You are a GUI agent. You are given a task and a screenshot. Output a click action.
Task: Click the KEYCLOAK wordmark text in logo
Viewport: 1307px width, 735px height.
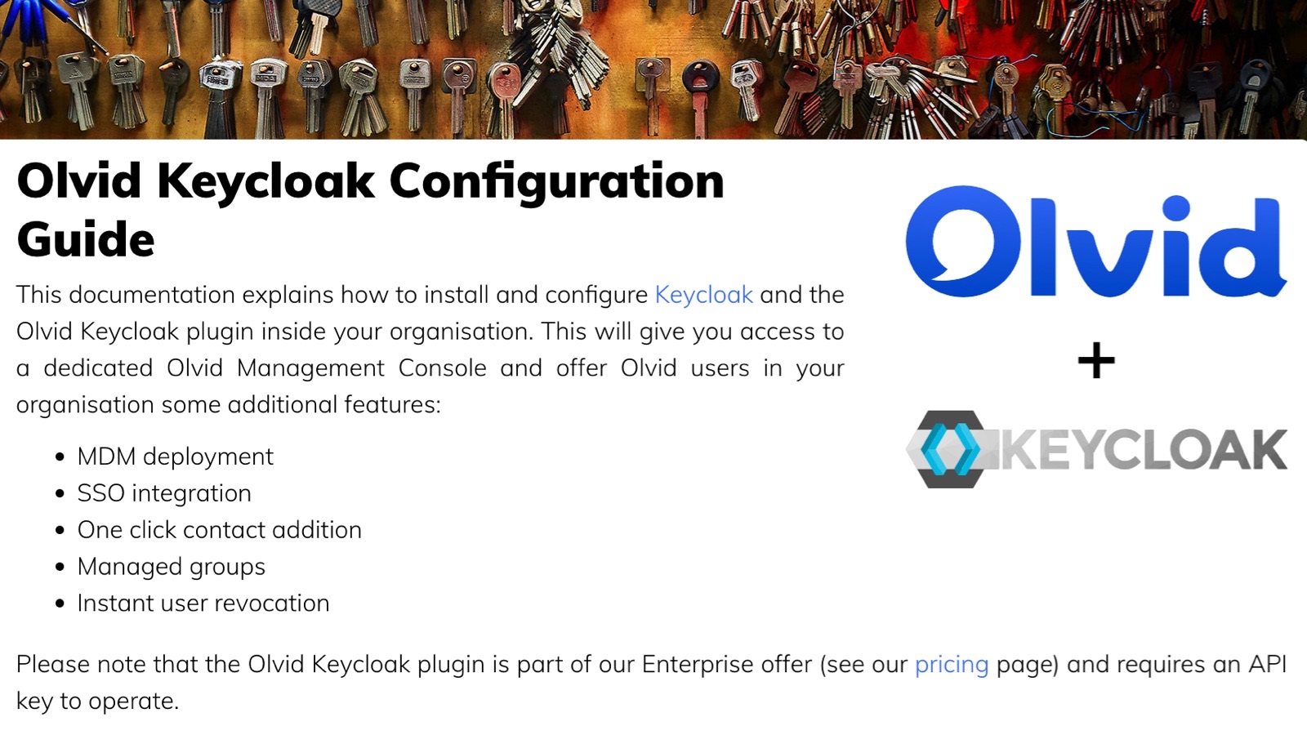[x=1144, y=450]
